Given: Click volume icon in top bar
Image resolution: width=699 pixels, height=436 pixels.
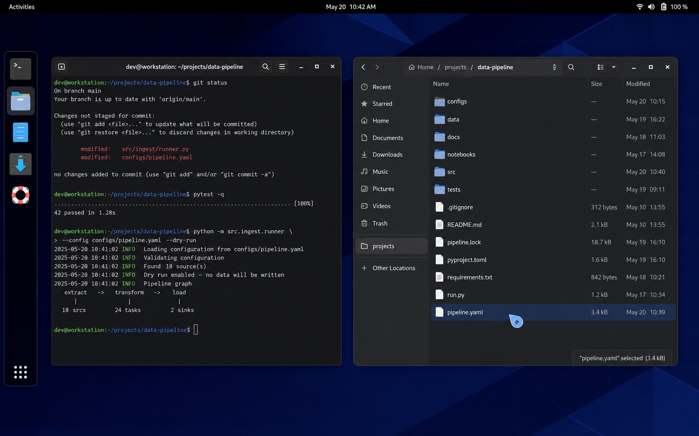Looking at the screenshot, I should click(651, 7).
